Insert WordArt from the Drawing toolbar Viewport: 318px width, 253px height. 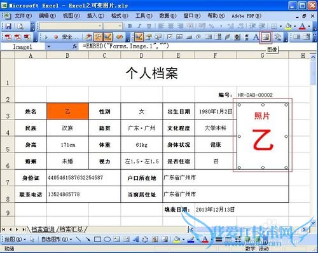(x=135, y=240)
